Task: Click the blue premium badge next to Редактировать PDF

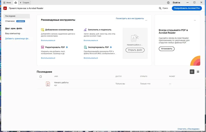Action: [x=67, y=47]
